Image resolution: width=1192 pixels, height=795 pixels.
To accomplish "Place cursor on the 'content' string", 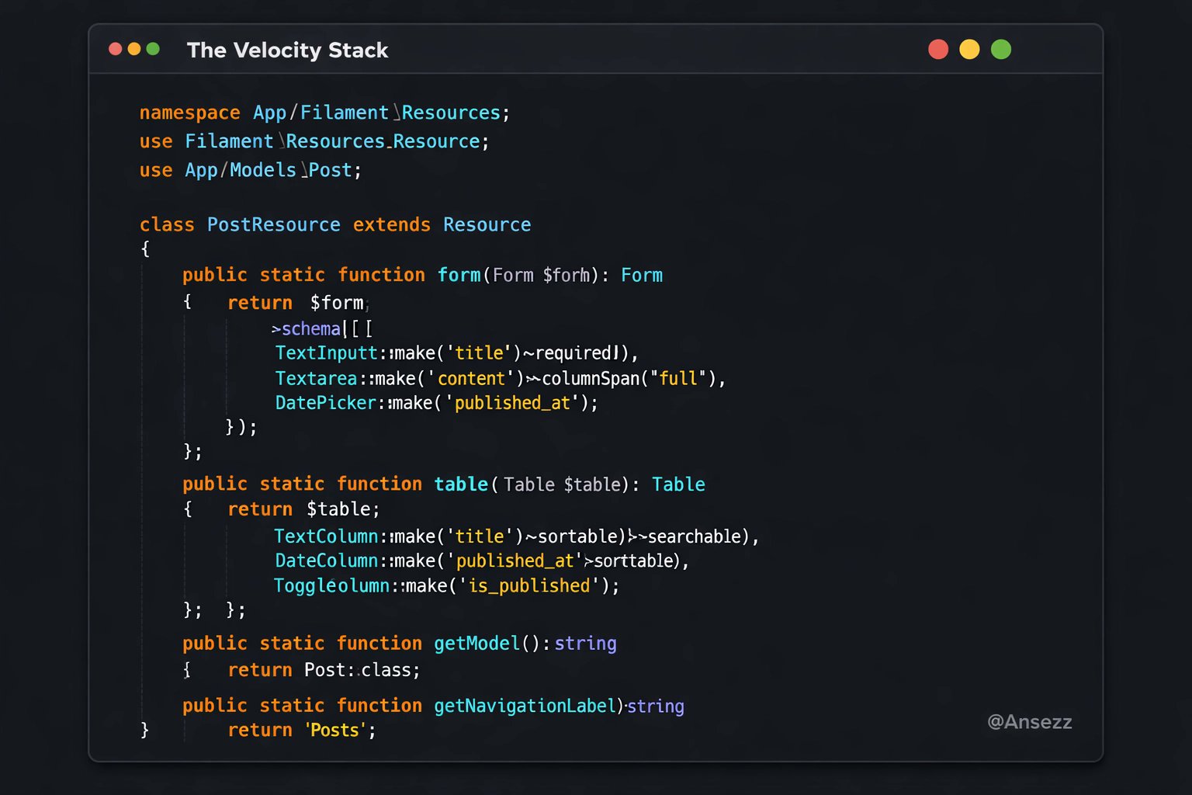I will (x=471, y=379).
